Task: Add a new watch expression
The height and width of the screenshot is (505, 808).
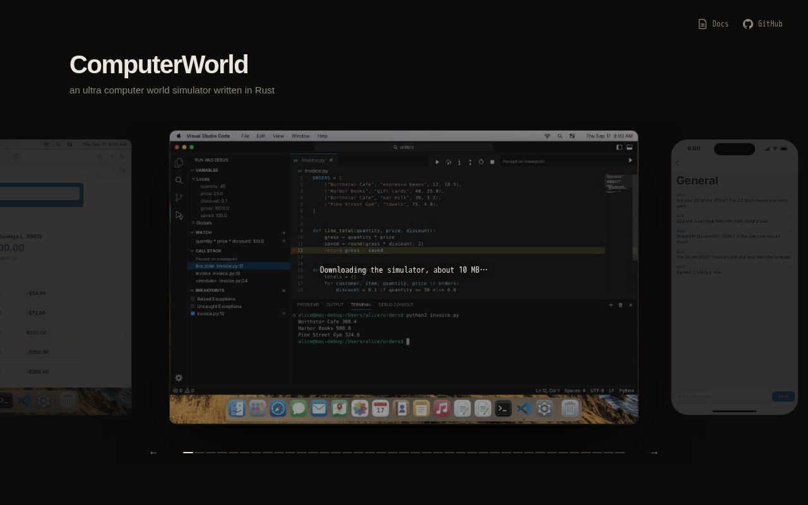Action: tap(283, 233)
